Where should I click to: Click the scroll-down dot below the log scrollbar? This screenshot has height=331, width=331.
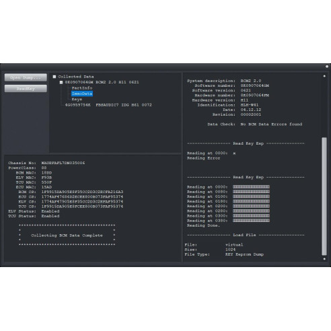point(324,259)
